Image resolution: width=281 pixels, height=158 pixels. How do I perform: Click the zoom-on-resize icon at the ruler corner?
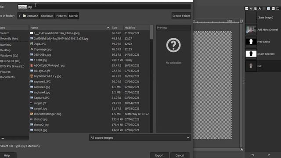[x=241, y=21]
